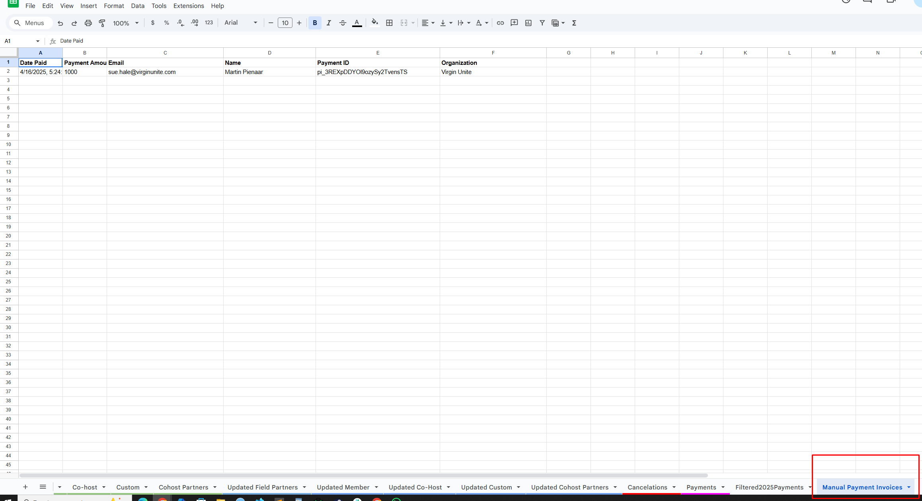This screenshot has width=922, height=501.
Task: Toggle italic formatting
Action: pyautogui.click(x=329, y=23)
